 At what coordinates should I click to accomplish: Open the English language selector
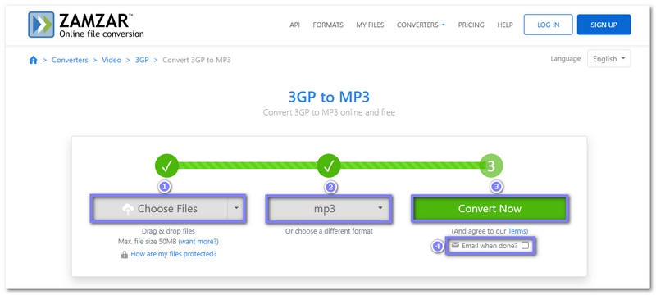(608, 59)
